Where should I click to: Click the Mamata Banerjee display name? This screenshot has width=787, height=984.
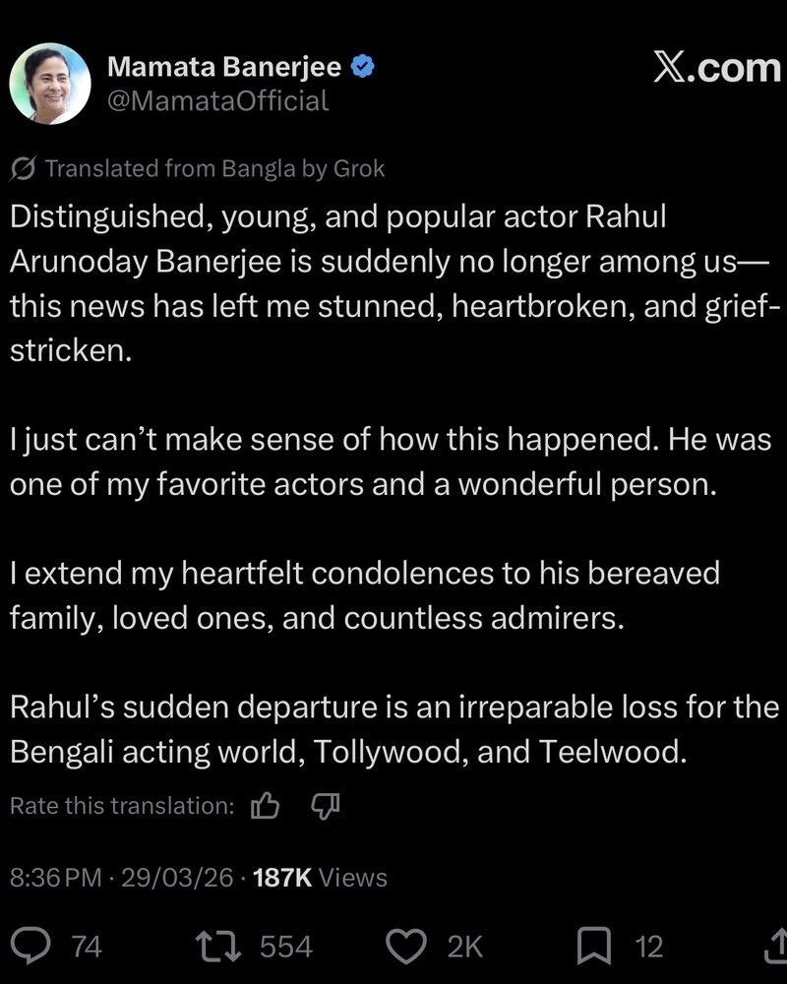(223, 67)
